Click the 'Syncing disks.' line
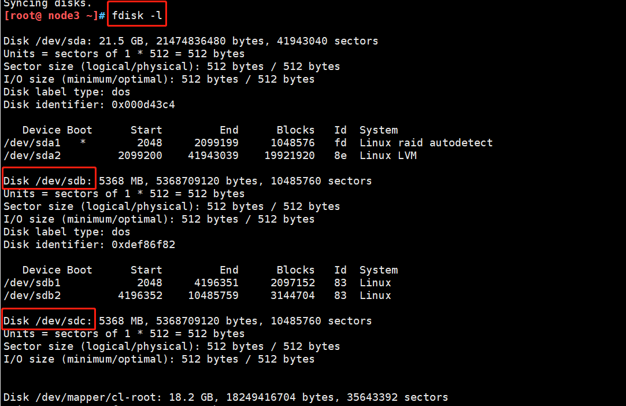This screenshot has height=406, width=626. coord(47,3)
